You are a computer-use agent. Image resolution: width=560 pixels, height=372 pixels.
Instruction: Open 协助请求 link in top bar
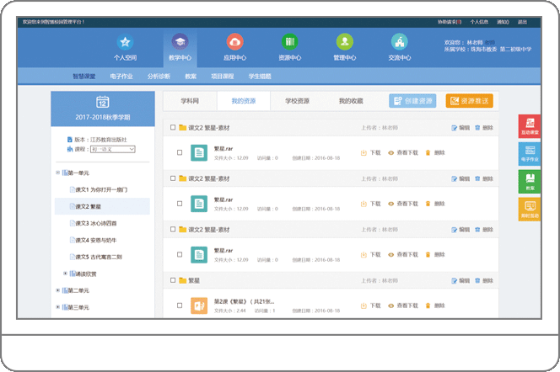coord(450,22)
